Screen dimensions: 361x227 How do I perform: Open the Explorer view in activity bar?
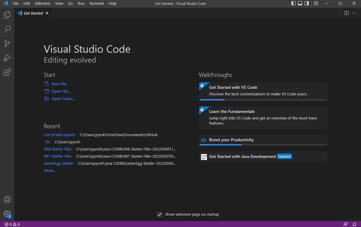point(7,15)
